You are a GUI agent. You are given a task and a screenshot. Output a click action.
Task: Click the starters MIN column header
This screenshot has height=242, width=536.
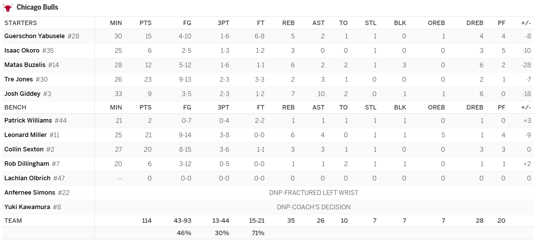pos(116,23)
